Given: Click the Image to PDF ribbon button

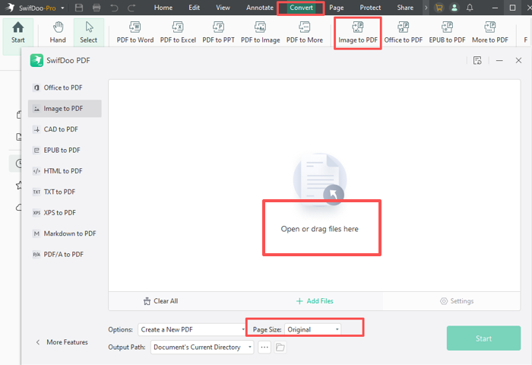Looking at the screenshot, I should (x=357, y=32).
